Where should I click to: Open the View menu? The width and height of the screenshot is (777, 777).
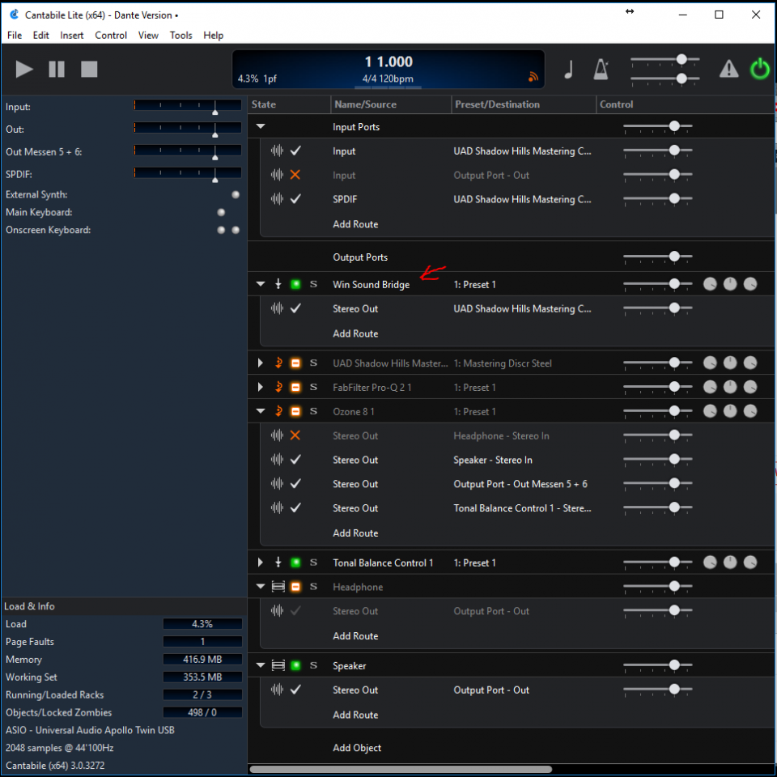(148, 35)
